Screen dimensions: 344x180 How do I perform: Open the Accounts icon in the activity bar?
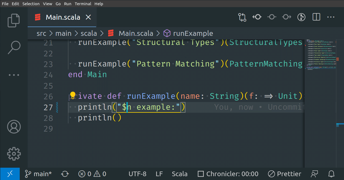pyautogui.click(x=14, y=127)
